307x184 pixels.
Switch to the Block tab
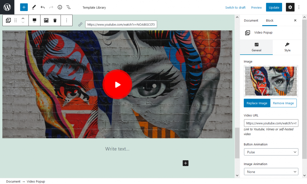click(x=270, y=20)
